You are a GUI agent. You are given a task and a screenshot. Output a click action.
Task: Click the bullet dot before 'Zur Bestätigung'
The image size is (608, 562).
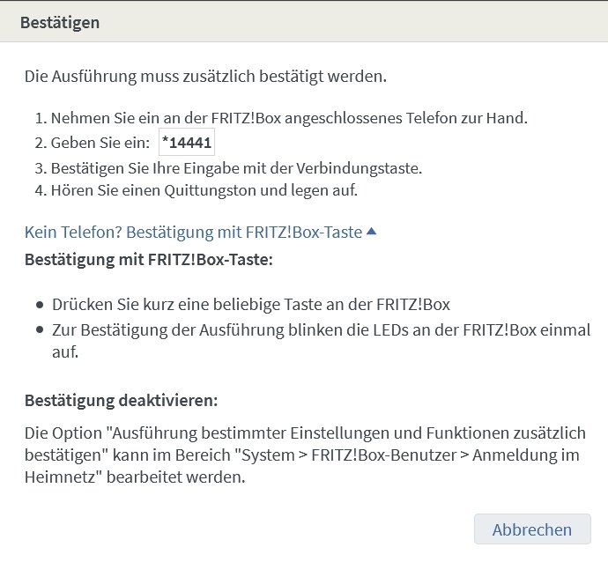tap(40, 330)
